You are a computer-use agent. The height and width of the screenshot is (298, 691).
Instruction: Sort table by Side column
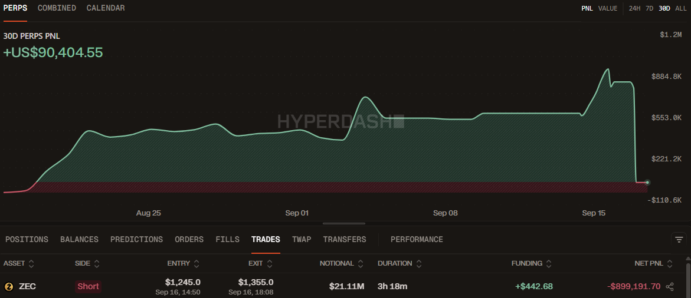(87, 264)
